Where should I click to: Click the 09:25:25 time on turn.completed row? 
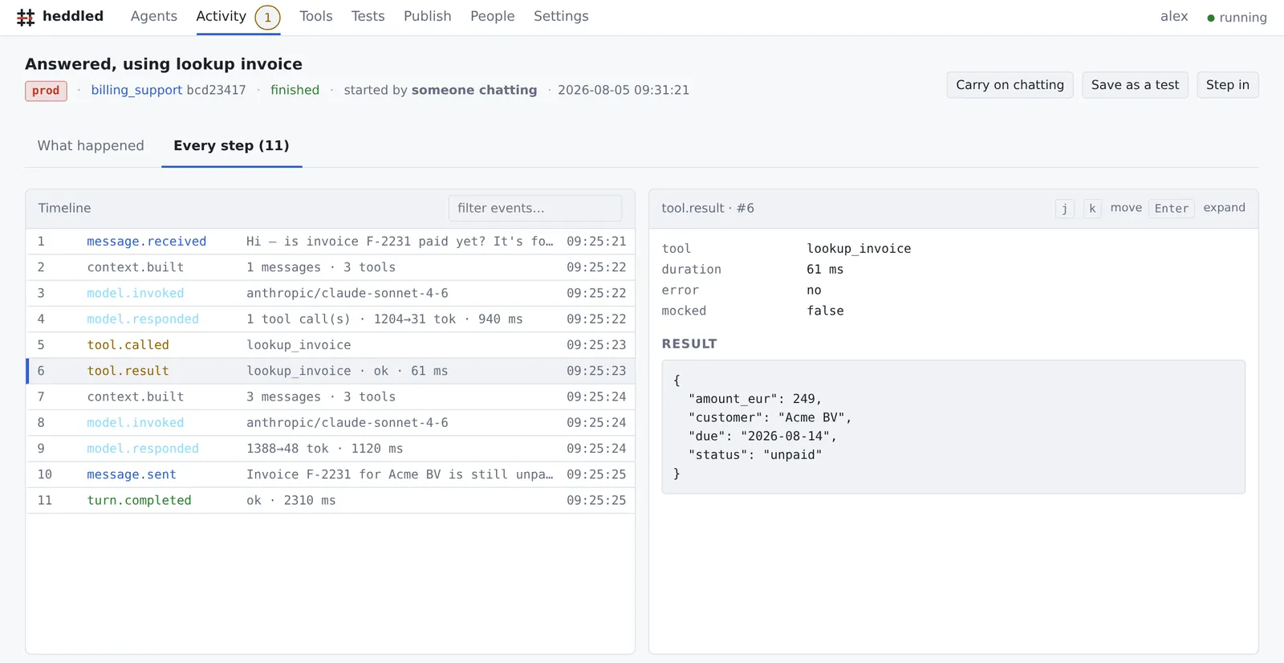pyautogui.click(x=596, y=500)
